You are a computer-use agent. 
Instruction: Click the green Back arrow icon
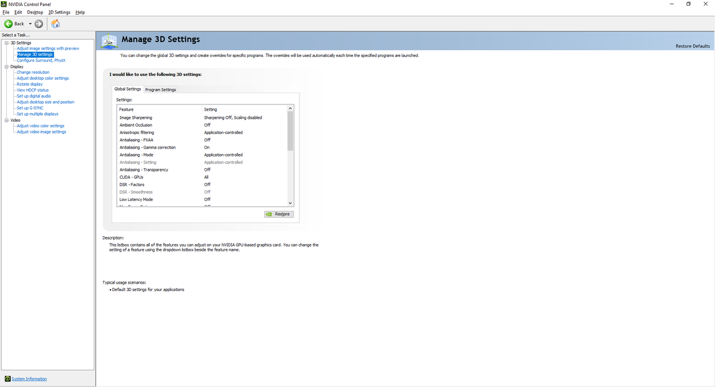[x=8, y=23]
